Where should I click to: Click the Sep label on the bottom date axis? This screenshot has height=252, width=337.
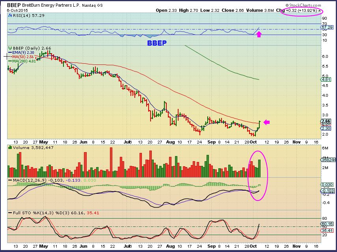tap(212, 246)
